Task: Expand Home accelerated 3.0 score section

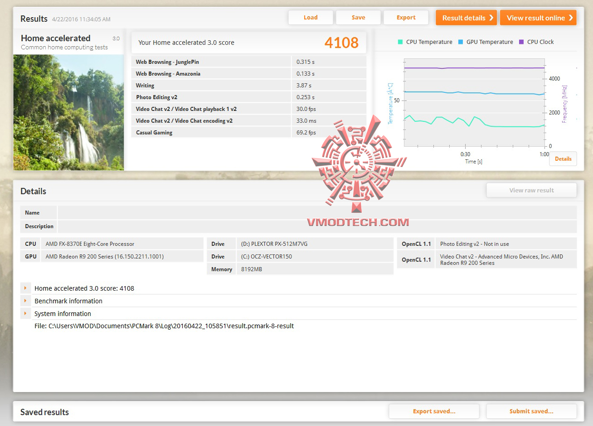Action: click(x=25, y=288)
